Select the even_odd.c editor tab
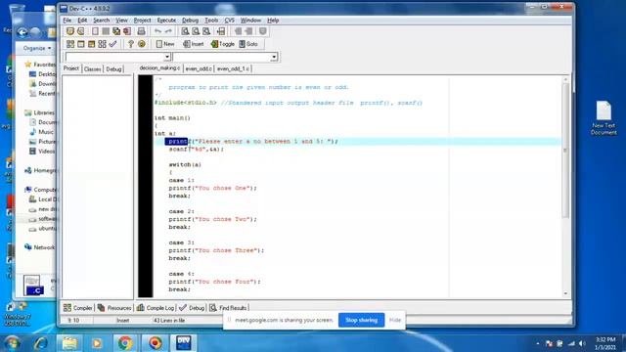Image resolution: width=626 pixels, height=352 pixels. (199, 68)
